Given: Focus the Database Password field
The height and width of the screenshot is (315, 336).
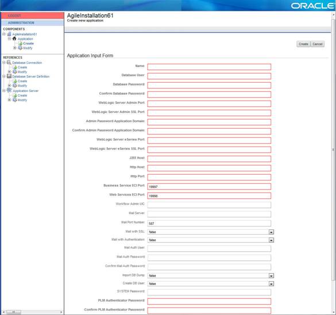Looking at the screenshot, I should tap(209, 85).
